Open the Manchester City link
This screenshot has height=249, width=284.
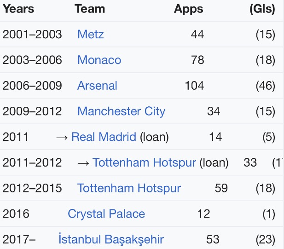point(122,111)
